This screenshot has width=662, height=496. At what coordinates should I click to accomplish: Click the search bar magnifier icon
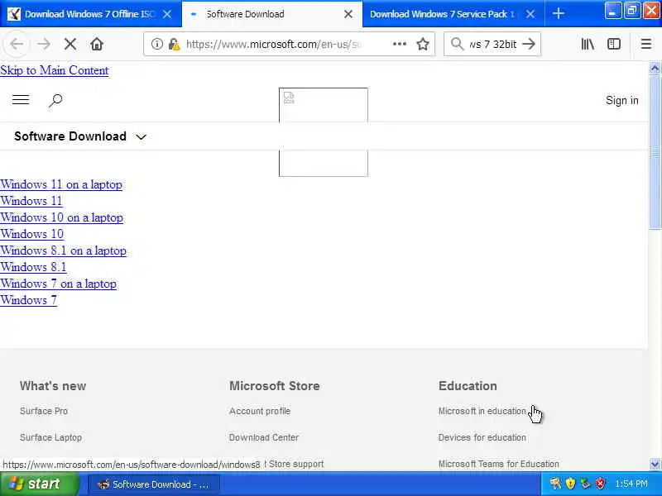tap(457, 44)
